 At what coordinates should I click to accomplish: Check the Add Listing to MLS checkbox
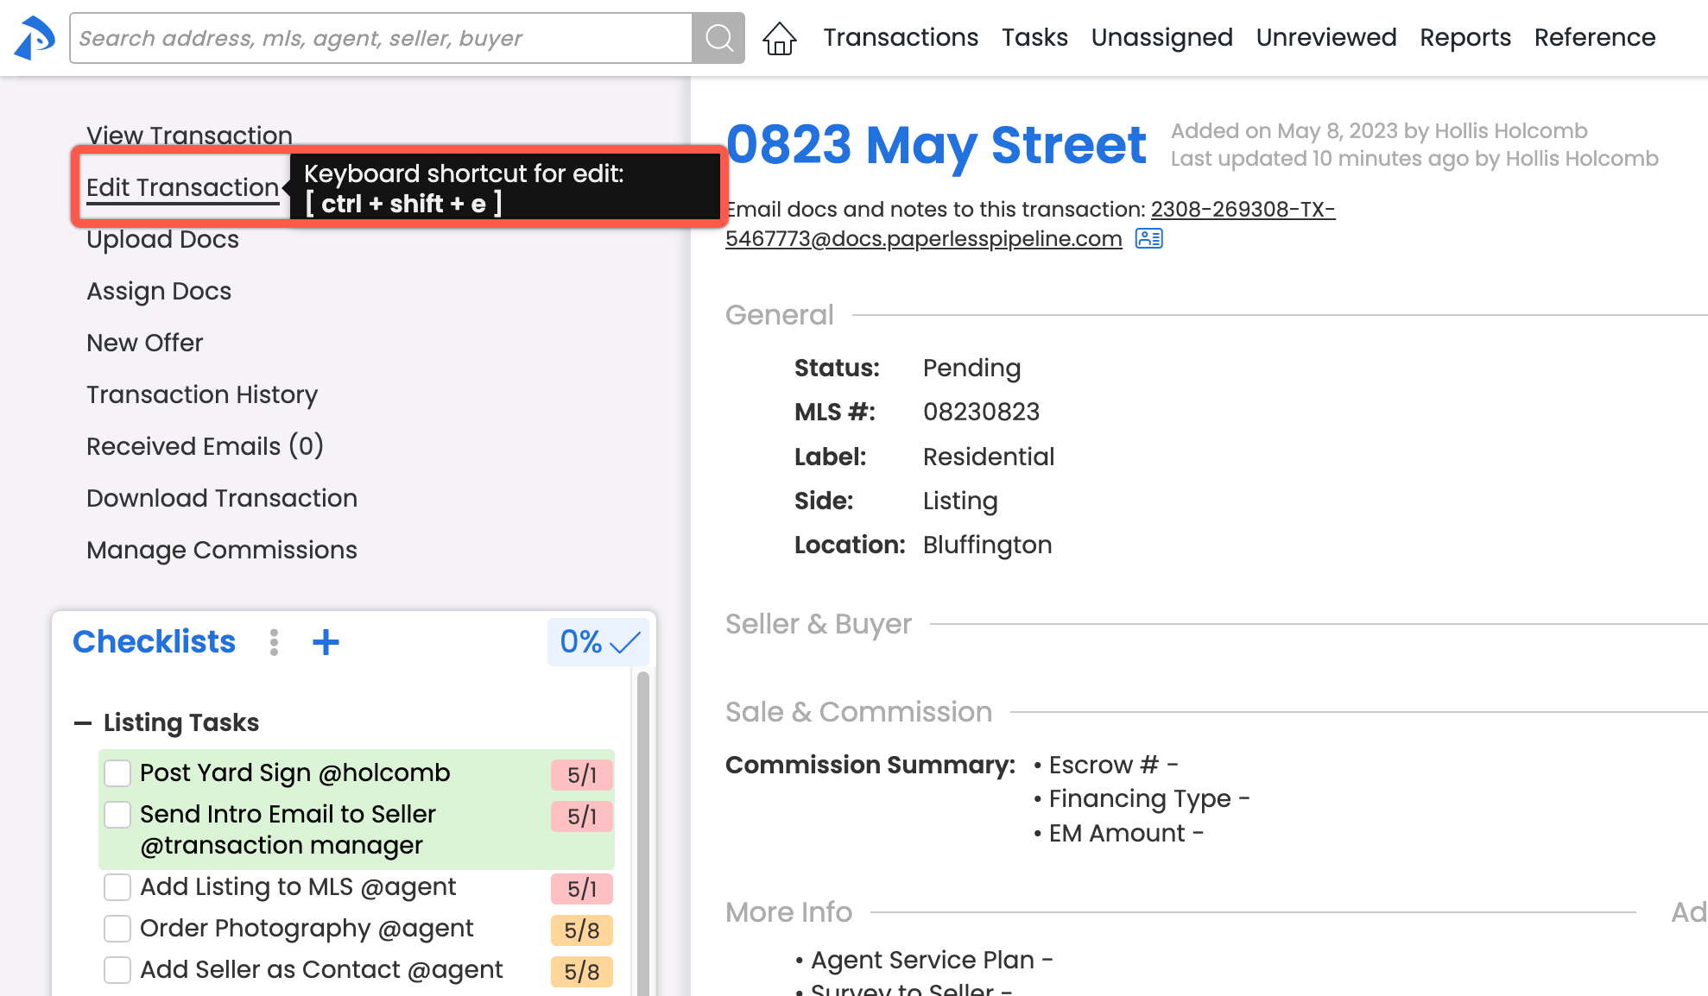[x=117, y=886]
